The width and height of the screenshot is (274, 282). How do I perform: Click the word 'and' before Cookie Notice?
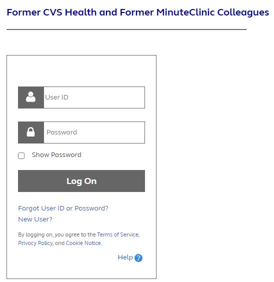point(59,243)
